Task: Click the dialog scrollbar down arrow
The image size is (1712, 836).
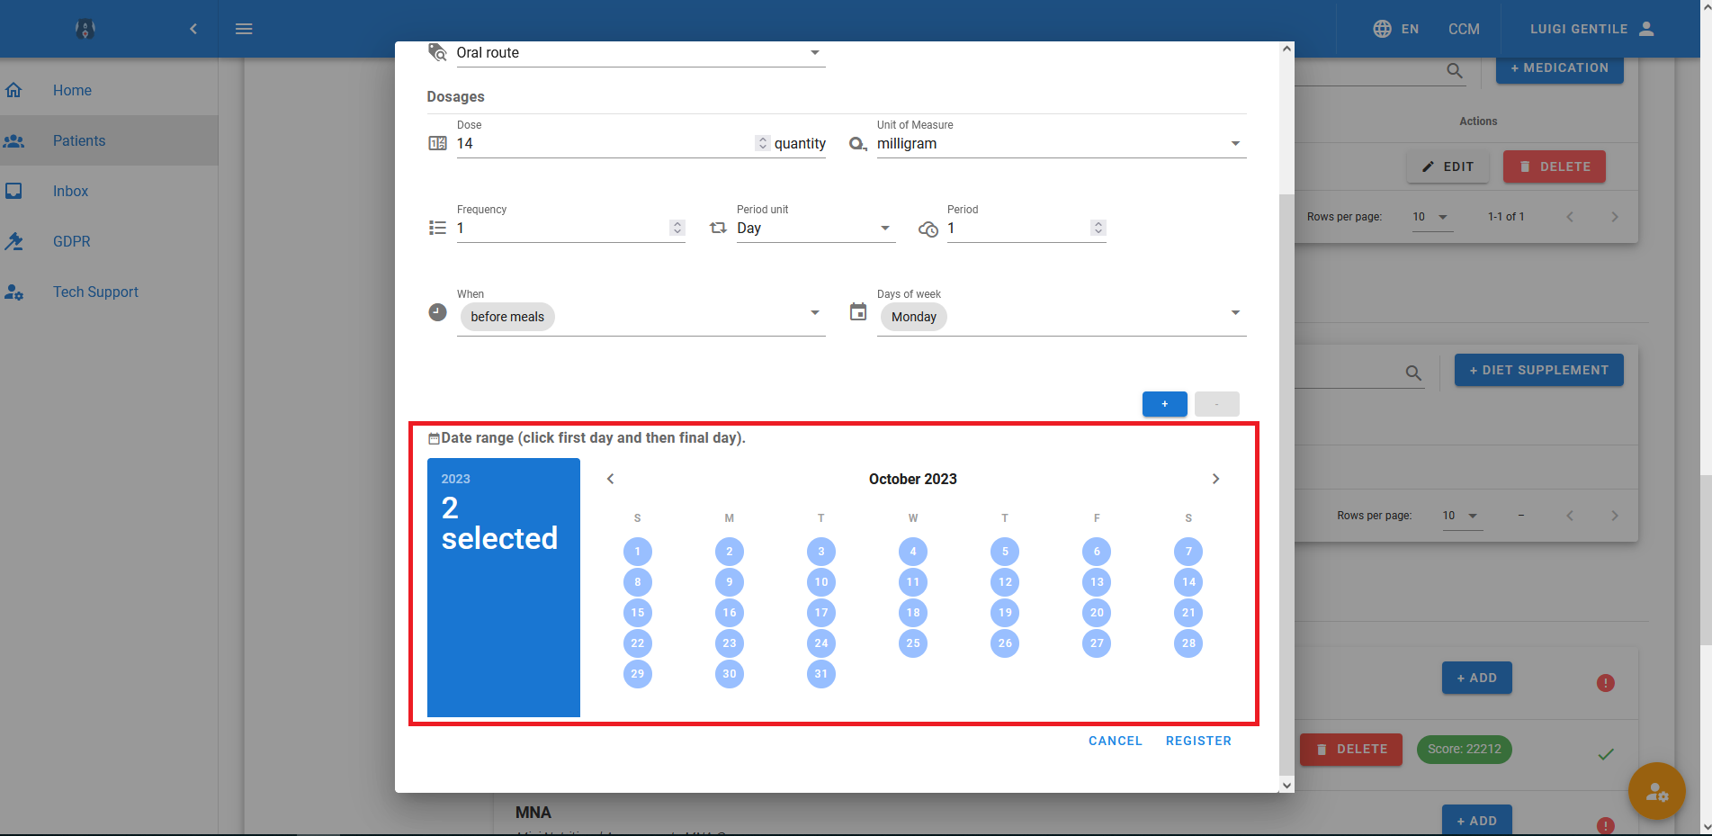Action: point(1286,786)
